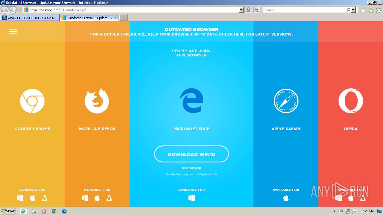
Task: Click the network tray icon
Action: pos(347,211)
